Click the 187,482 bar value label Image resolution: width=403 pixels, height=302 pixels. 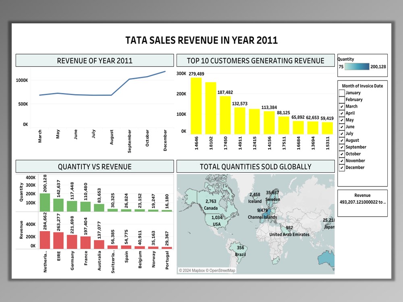click(225, 93)
